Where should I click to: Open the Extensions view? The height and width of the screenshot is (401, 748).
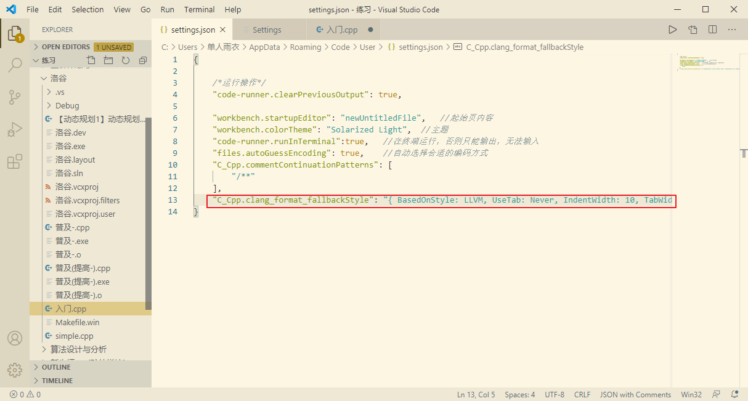[15, 161]
